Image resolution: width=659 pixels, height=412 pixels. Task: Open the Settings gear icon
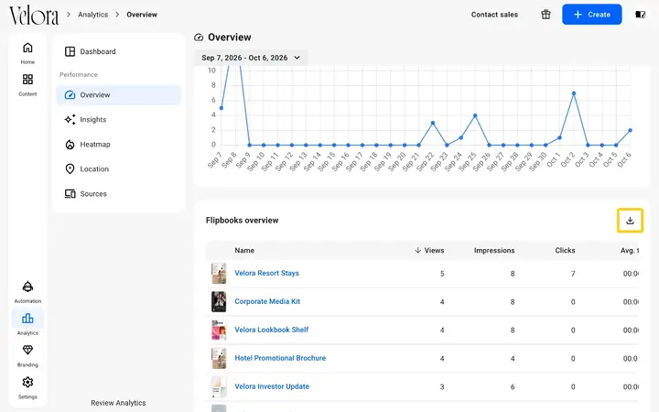coord(27,382)
